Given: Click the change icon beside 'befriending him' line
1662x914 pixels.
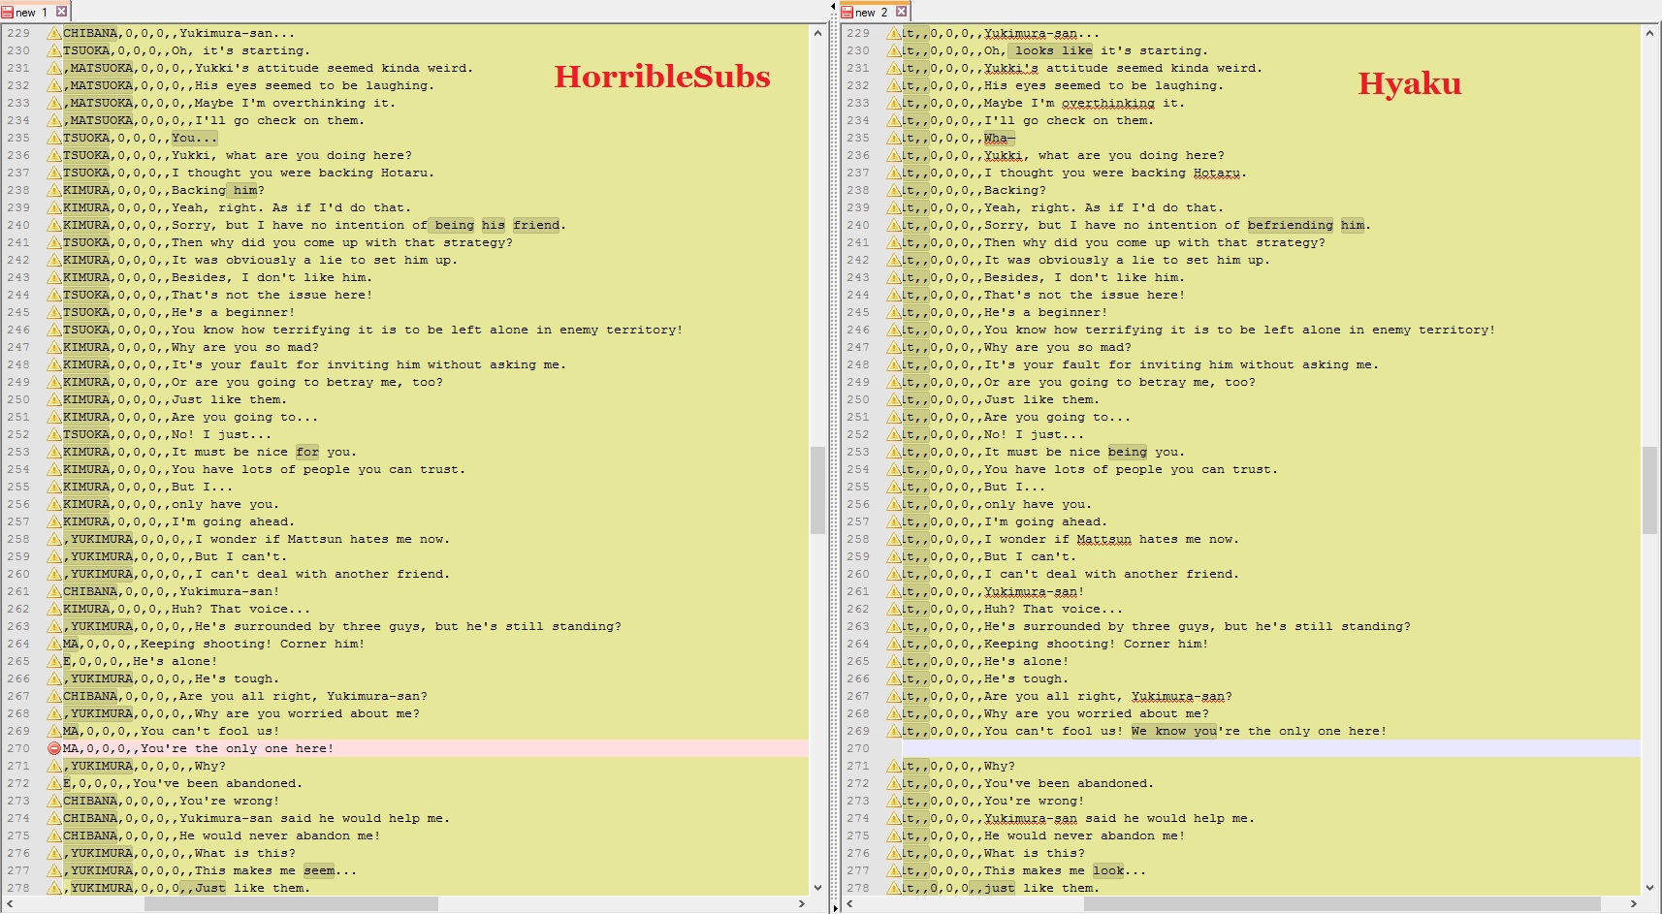Looking at the screenshot, I should tap(894, 225).
